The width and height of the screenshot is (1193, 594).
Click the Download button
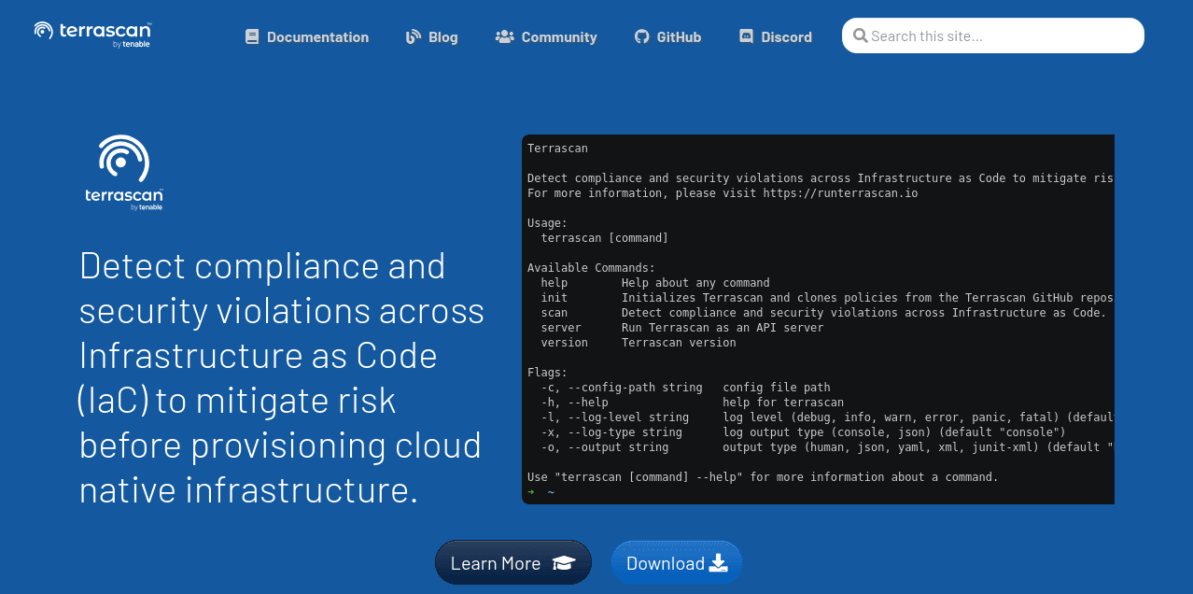coord(677,562)
